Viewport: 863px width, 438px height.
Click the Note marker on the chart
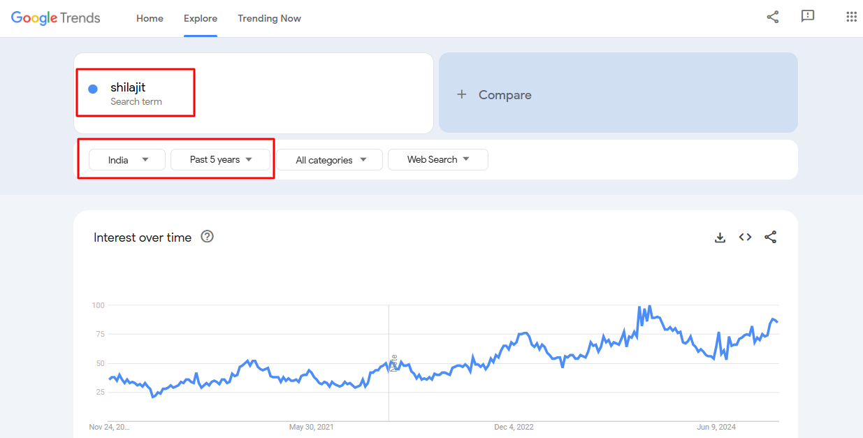(393, 363)
